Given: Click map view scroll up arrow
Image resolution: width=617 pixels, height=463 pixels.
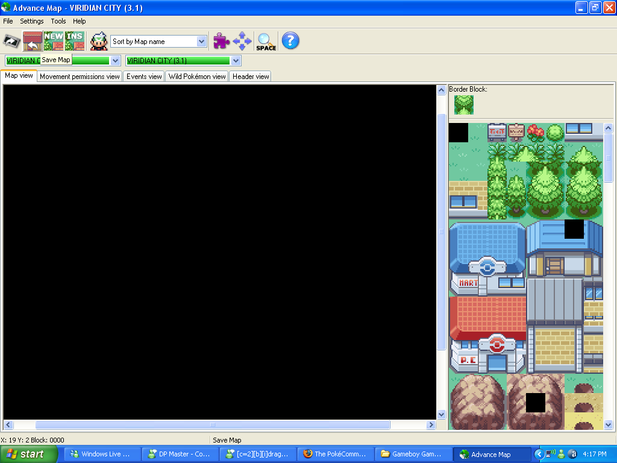Looking at the screenshot, I should 441,90.
